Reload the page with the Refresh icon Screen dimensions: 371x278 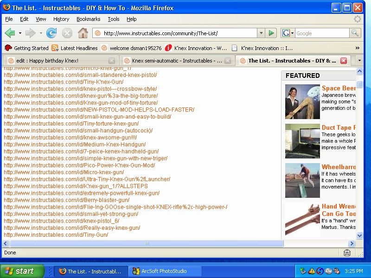point(51,33)
